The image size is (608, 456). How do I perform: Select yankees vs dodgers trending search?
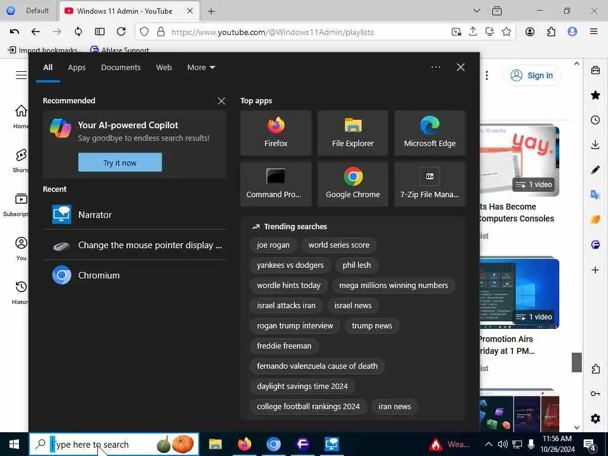click(290, 265)
